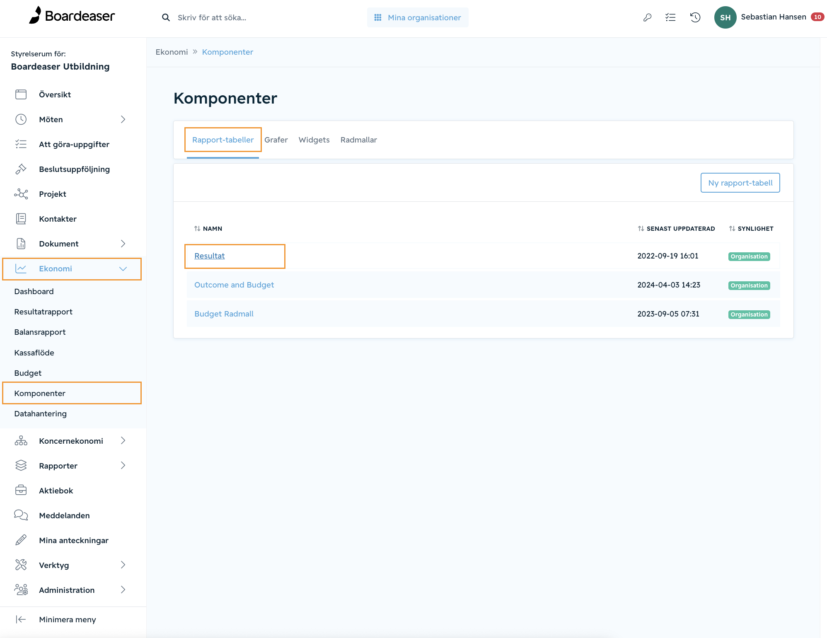
Task: Sort table by Synlighet column
Action: pos(751,229)
